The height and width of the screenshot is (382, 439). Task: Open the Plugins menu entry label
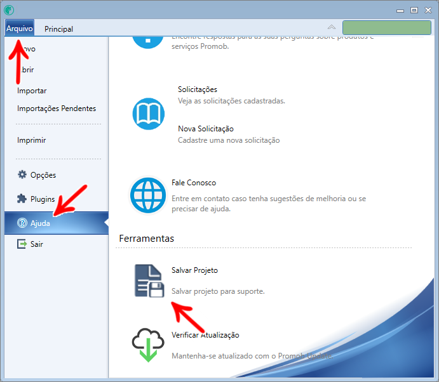click(x=43, y=199)
